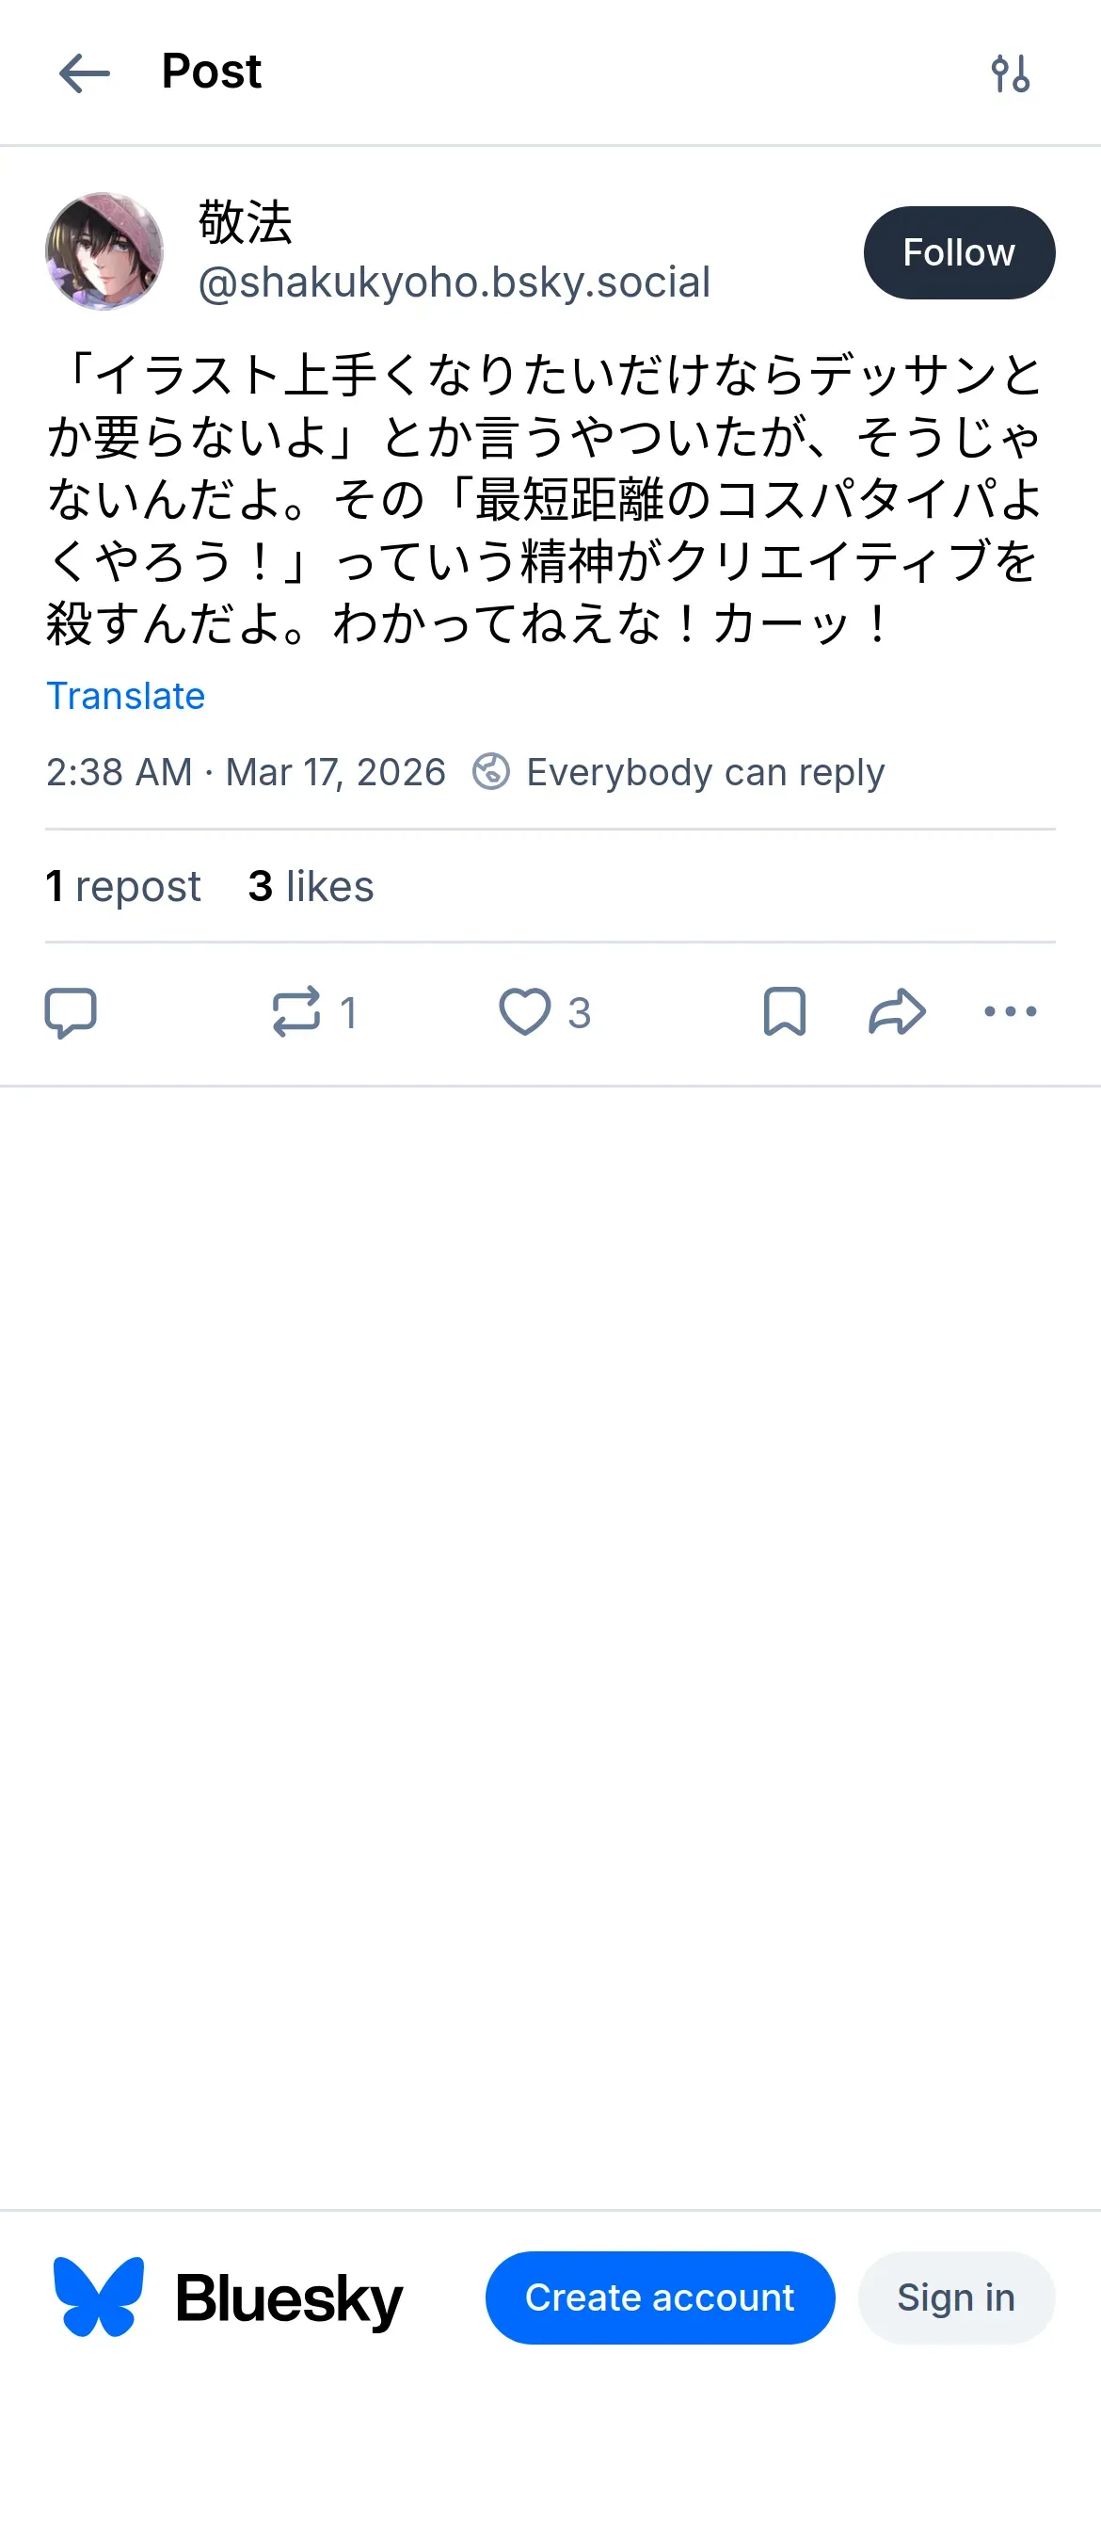Click the Bluesky butterfly logo
Viewport: 1101px width, 2531px height.
[x=99, y=2297]
